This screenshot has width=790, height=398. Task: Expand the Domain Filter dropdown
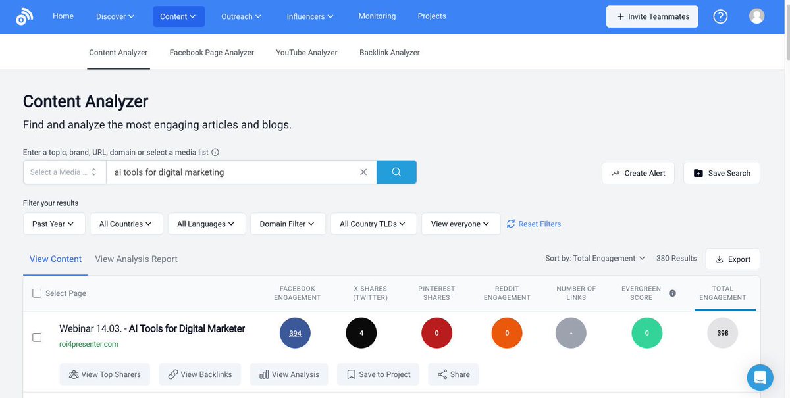[x=288, y=224]
